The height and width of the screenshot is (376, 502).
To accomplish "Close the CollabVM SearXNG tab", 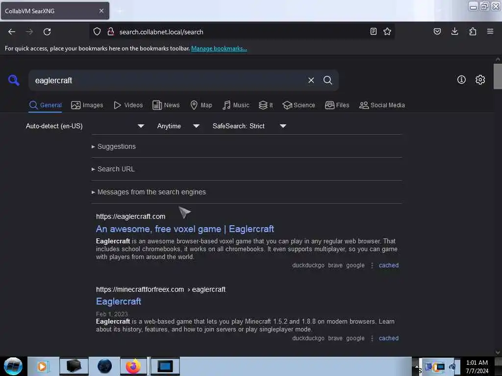I will pyautogui.click(x=101, y=11).
